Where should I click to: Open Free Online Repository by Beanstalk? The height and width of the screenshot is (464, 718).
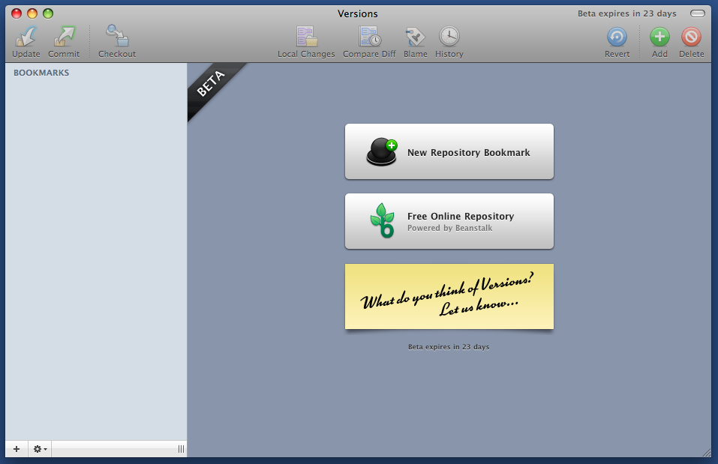click(x=449, y=221)
